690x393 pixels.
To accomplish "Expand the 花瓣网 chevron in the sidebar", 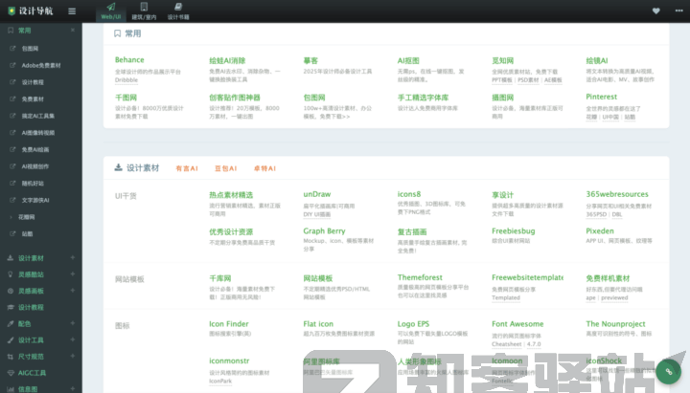I will pyautogui.click(x=11, y=217).
